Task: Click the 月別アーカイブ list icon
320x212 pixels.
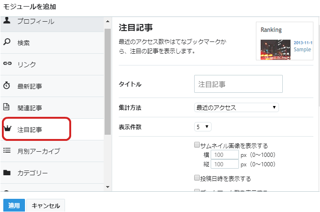Action: pos(7,150)
